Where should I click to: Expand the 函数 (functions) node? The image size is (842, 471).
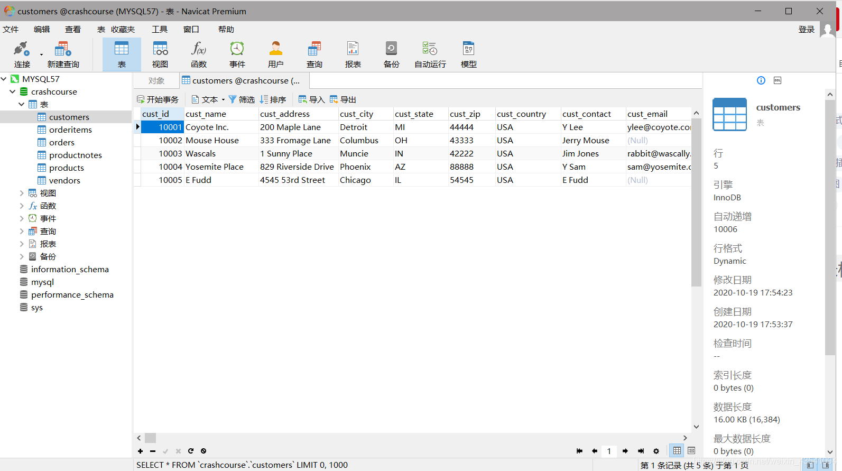pos(22,206)
